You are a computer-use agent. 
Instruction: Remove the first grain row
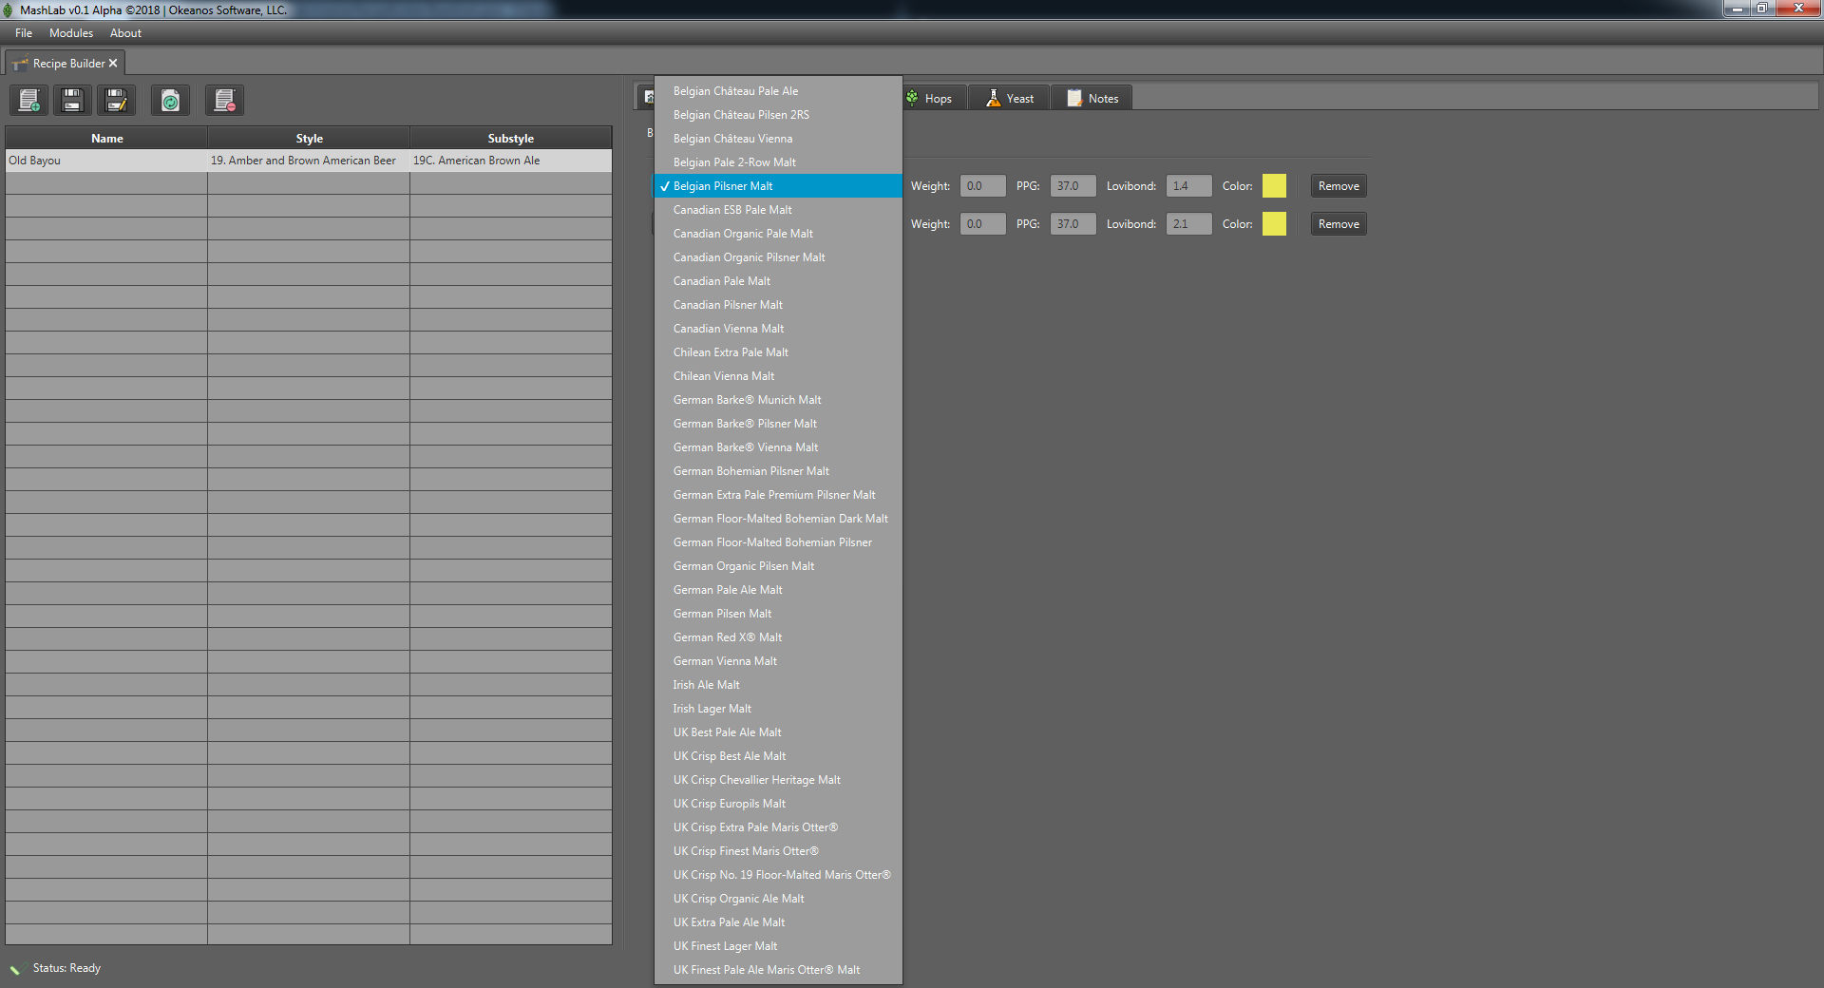tap(1339, 186)
